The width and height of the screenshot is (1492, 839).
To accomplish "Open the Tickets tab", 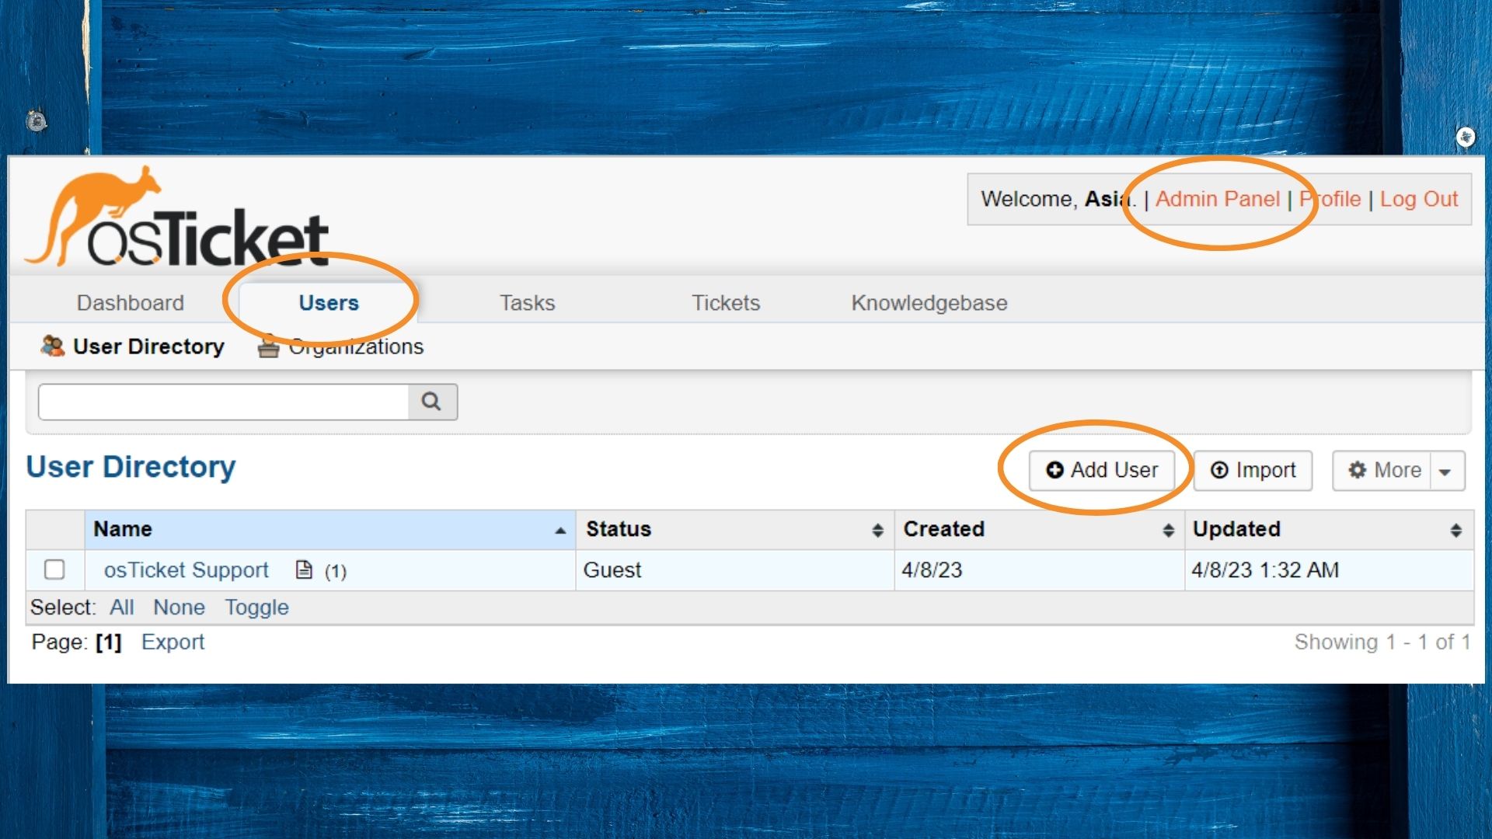I will coord(726,303).
